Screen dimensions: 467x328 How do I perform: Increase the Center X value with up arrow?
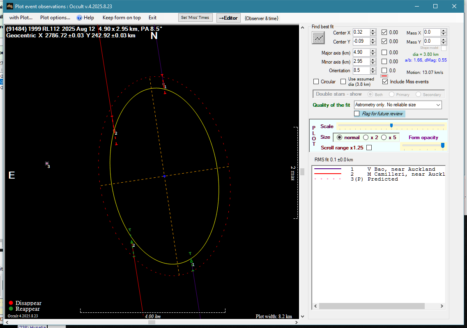[373, 31]
